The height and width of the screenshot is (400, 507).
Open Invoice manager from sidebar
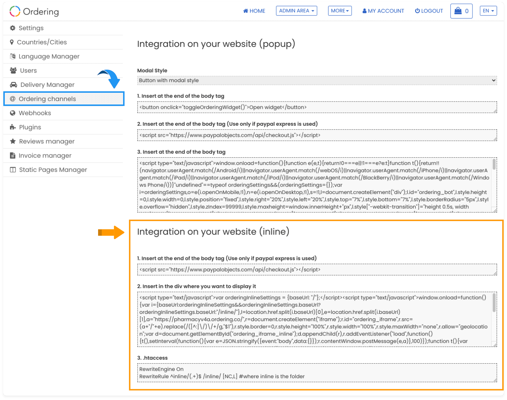click(x=63, y=155)
